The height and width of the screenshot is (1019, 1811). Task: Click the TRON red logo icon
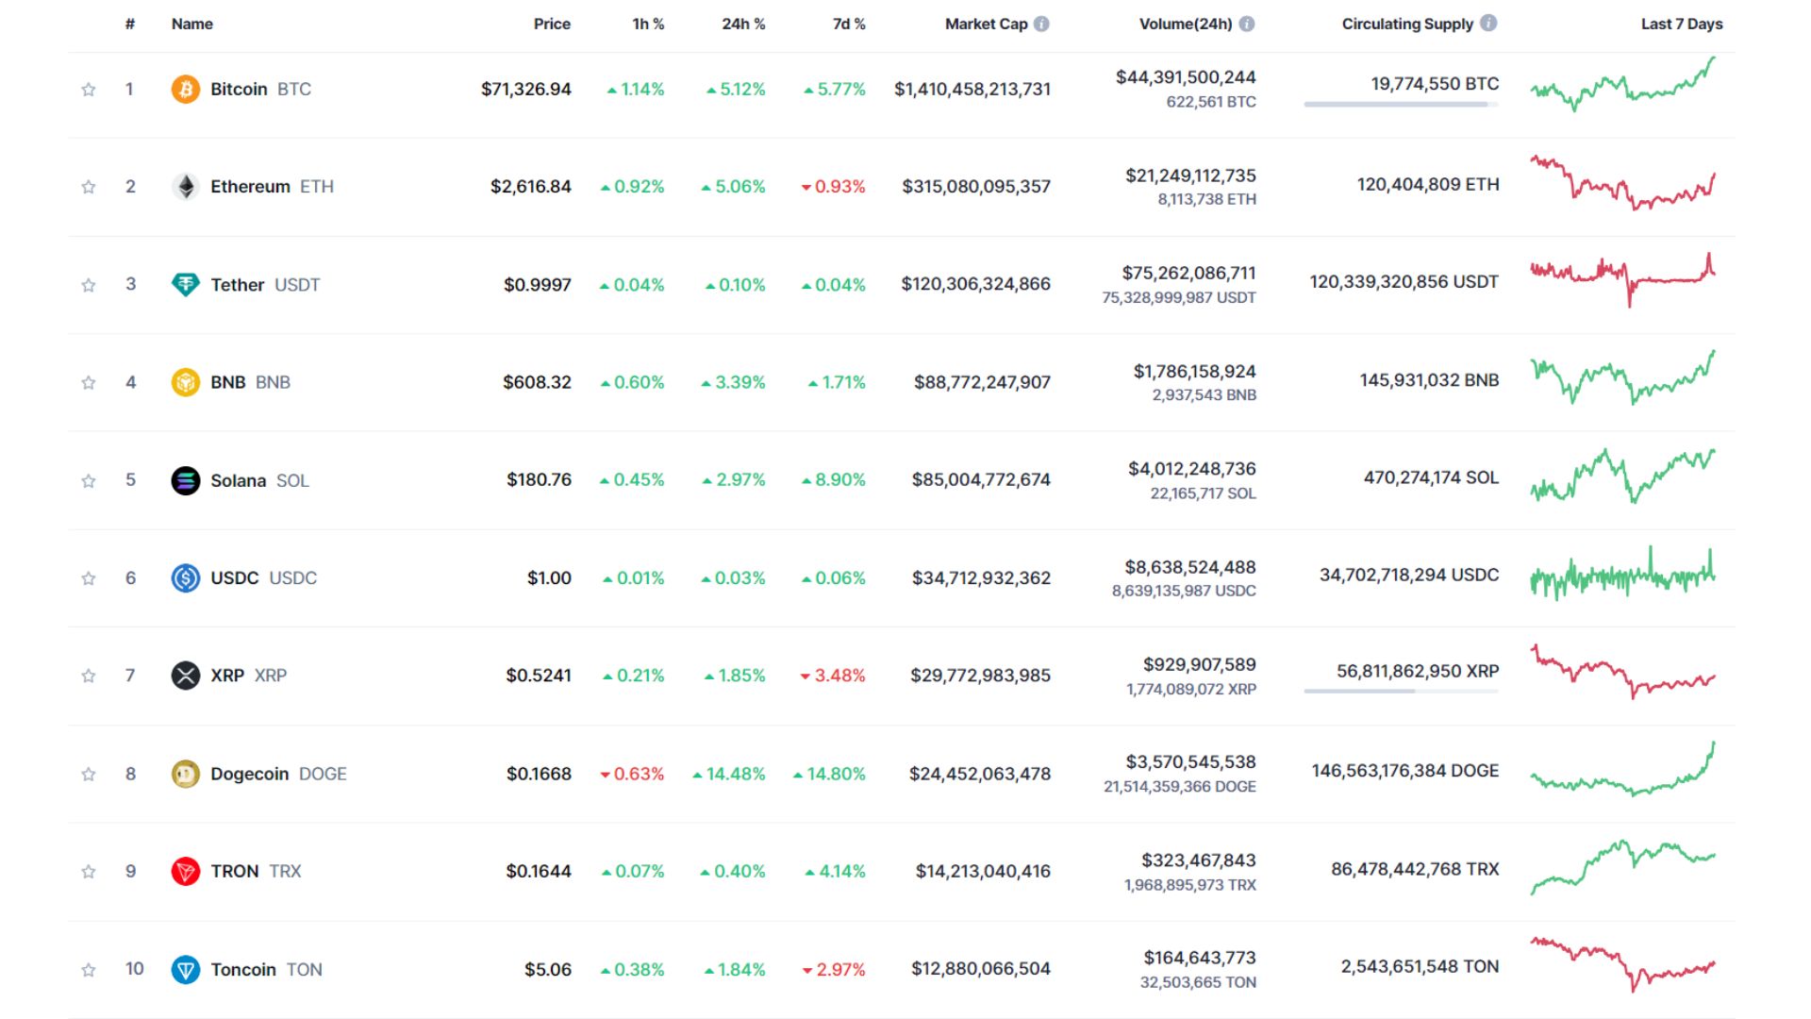186,871
